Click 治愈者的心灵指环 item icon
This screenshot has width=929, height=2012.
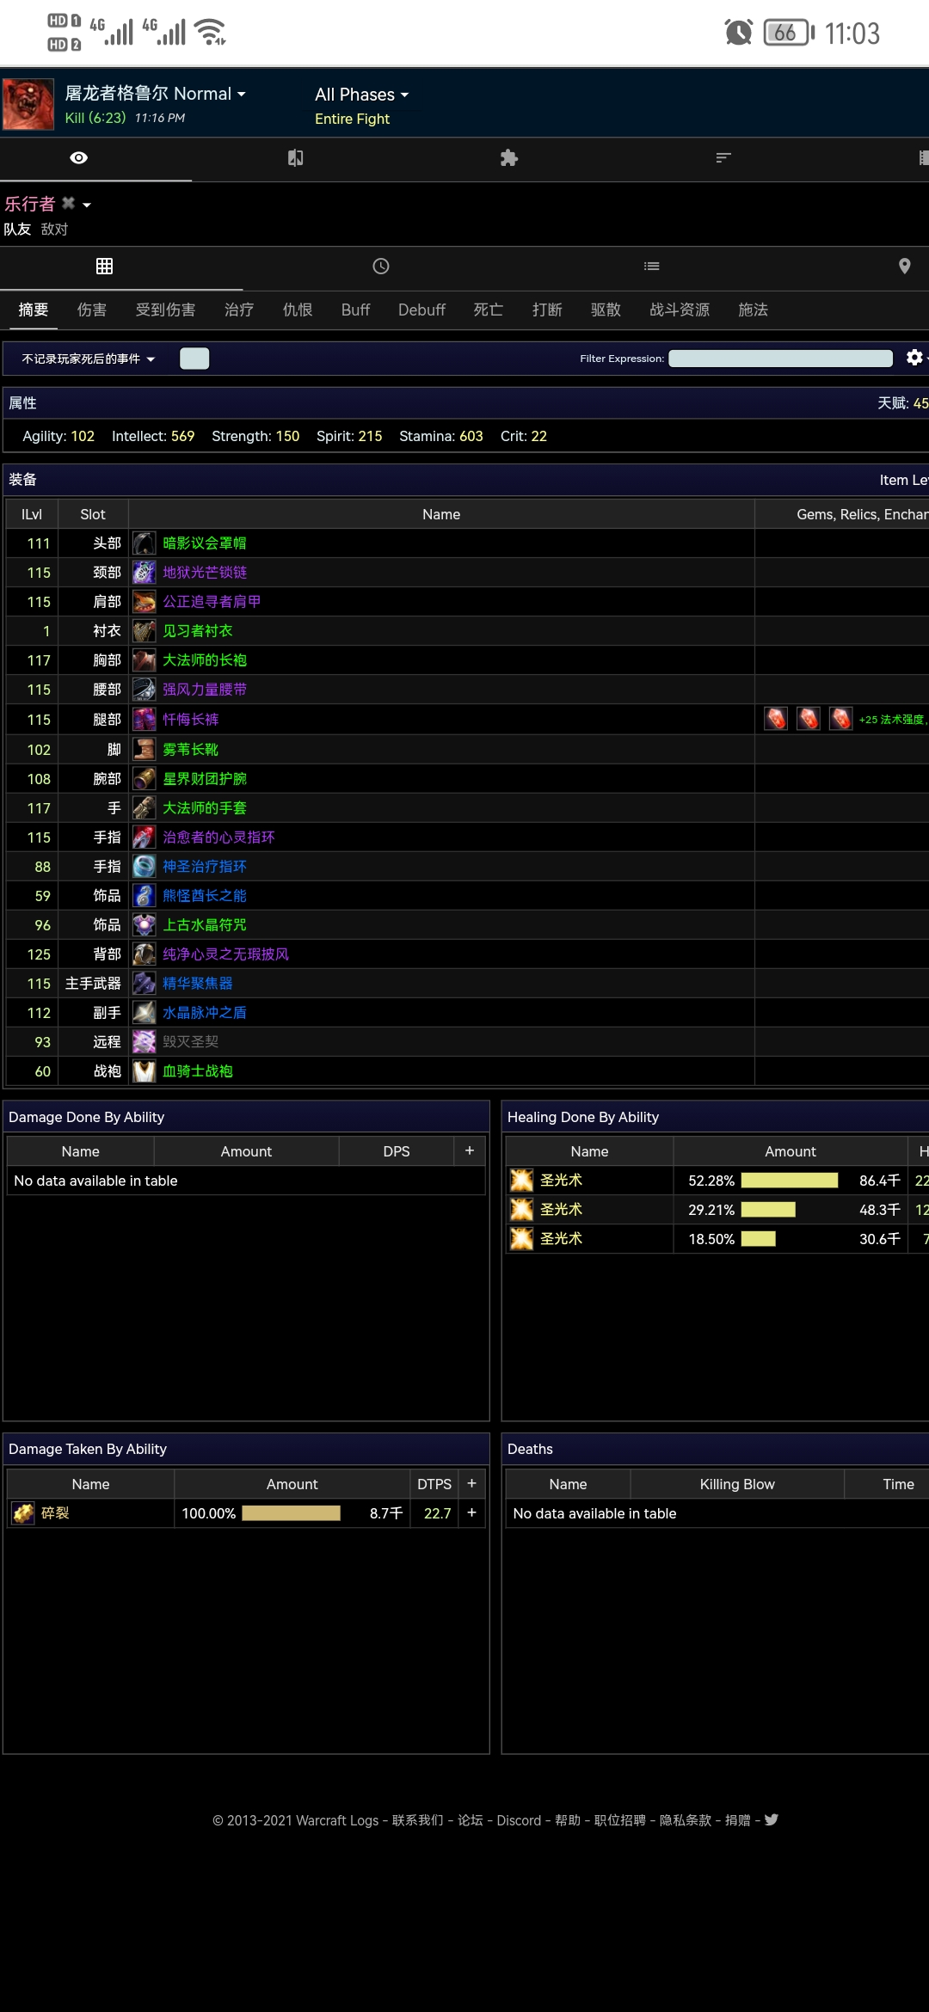pos(144,837)
